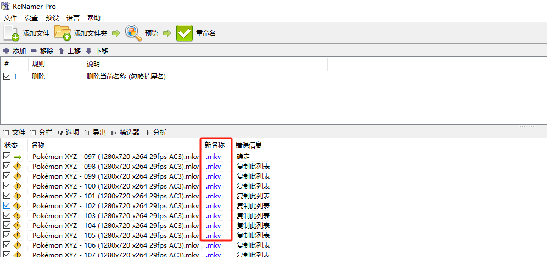The image size is (547, 257).
Task: Click new name .mkv in file 100 row
Action: [x=213, y=186]
